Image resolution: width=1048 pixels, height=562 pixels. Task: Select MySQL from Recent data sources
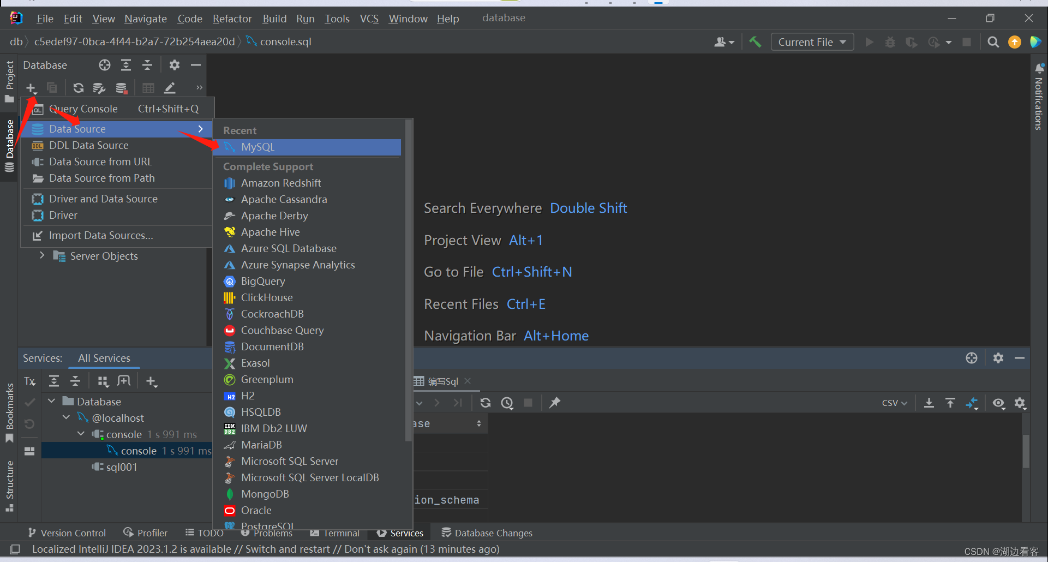point(308,147)
